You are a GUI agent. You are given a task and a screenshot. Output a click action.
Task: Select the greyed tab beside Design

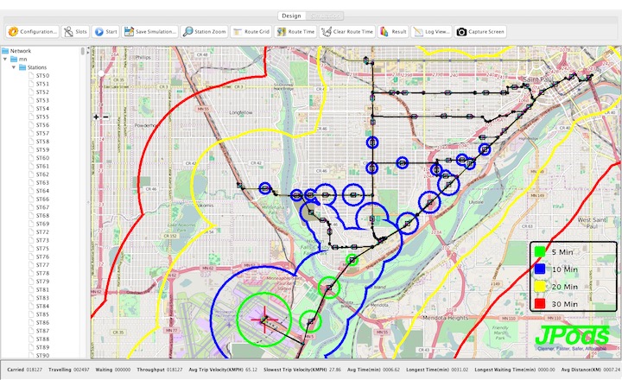[x=324, y=15]
